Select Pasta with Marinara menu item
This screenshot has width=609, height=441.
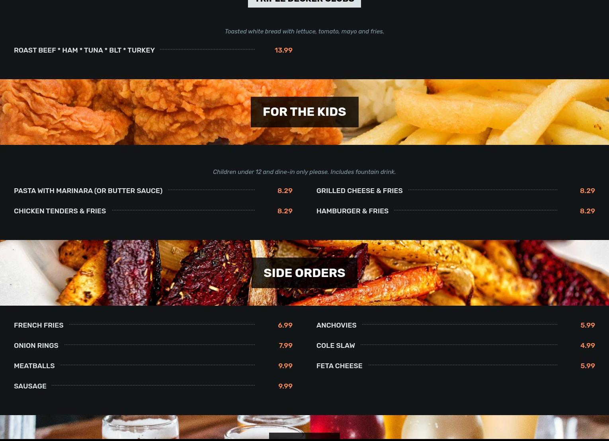(88, 191)
